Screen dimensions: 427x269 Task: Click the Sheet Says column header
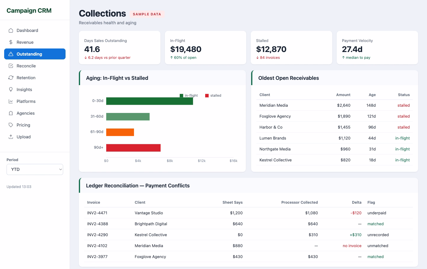pos(232,202)
